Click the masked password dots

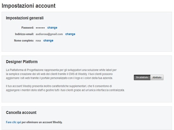point(40,28)
